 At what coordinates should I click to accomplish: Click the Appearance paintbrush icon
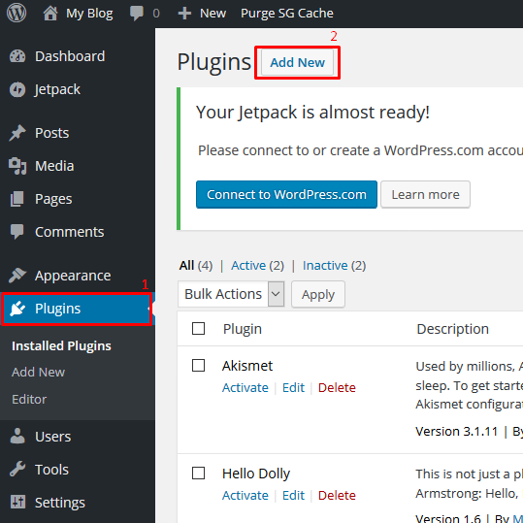(17, 276)
